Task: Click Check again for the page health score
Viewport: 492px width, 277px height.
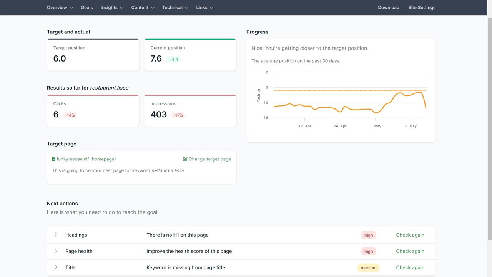Action: [x=410, y=251]
